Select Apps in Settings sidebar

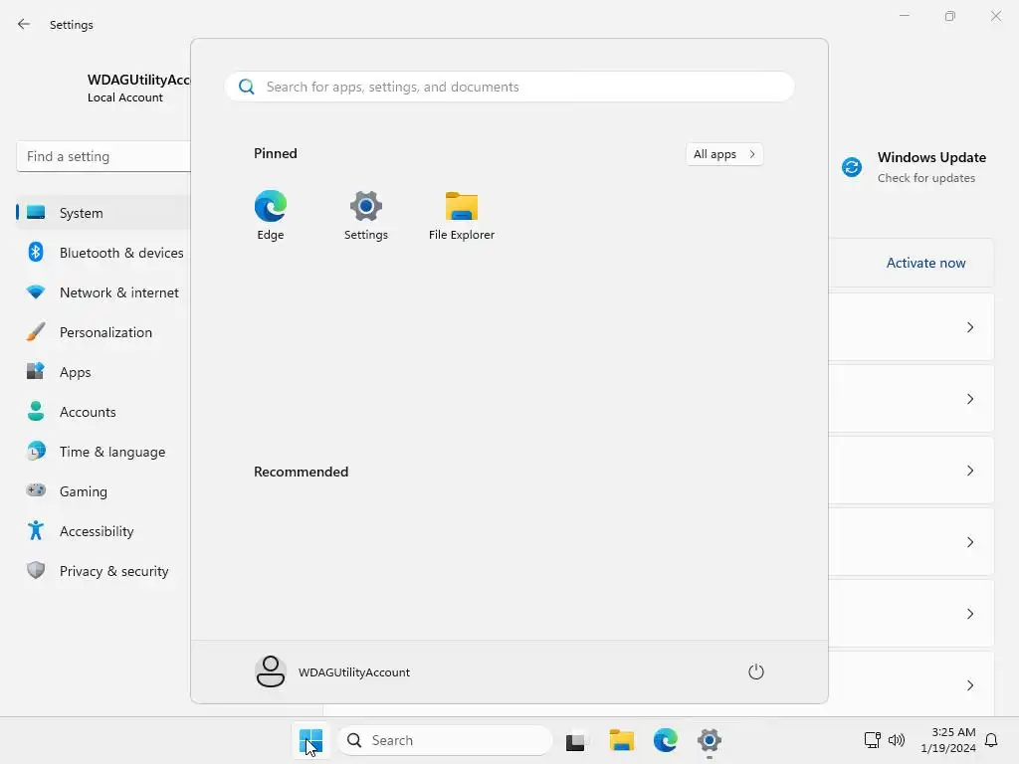(103, 372)
